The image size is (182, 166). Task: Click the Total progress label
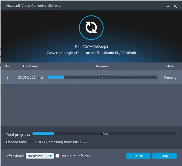tap(18, 135)
